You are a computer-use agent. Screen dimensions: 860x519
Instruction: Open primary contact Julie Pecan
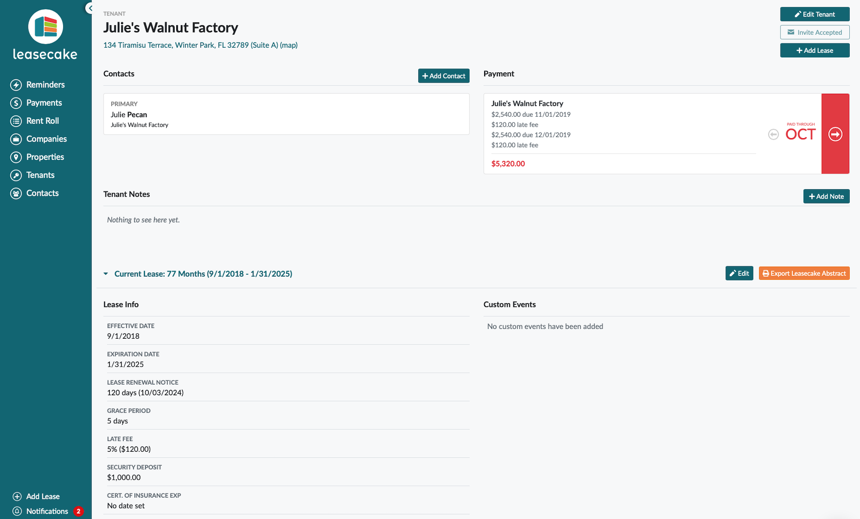pos(129,114)
